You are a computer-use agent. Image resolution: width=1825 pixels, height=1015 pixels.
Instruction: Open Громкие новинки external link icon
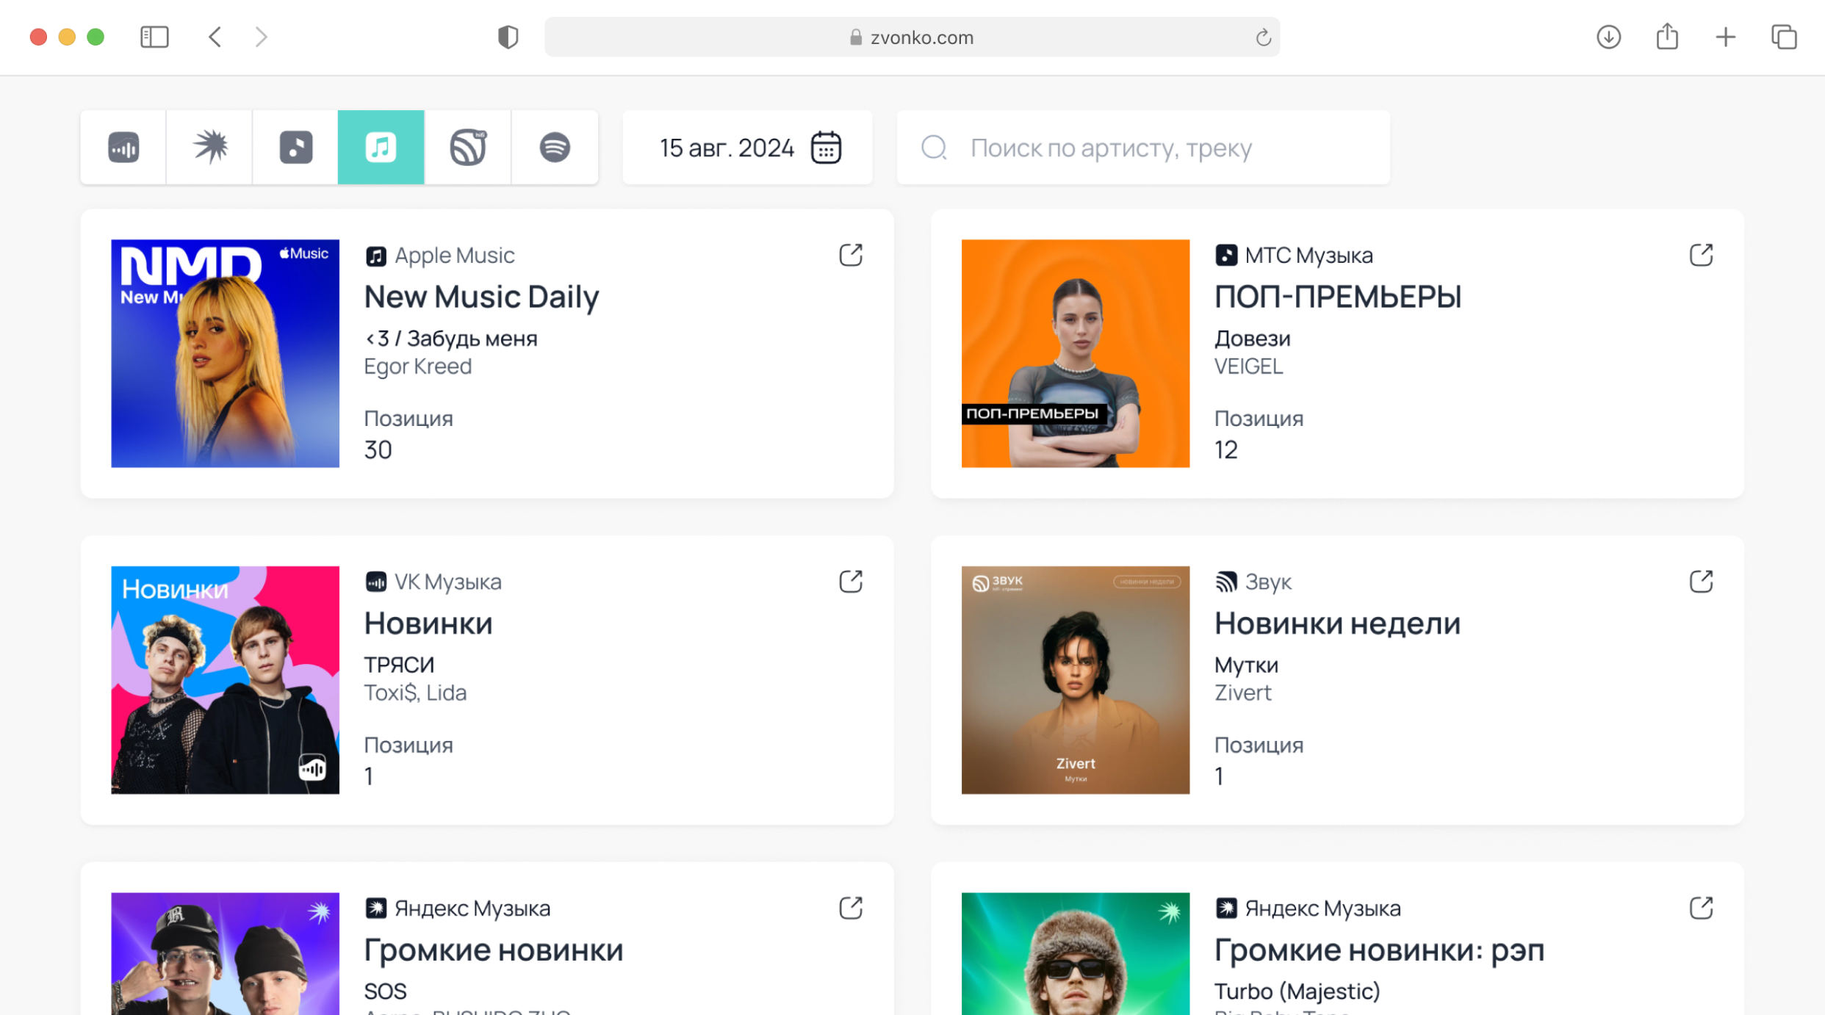pos(851,909)
